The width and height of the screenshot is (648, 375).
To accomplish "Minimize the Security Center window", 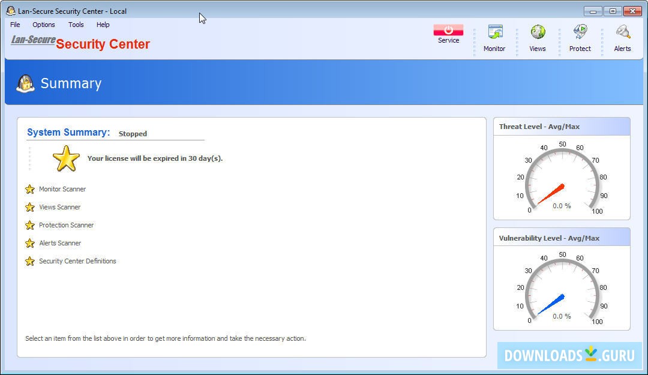I will point(593,11).
